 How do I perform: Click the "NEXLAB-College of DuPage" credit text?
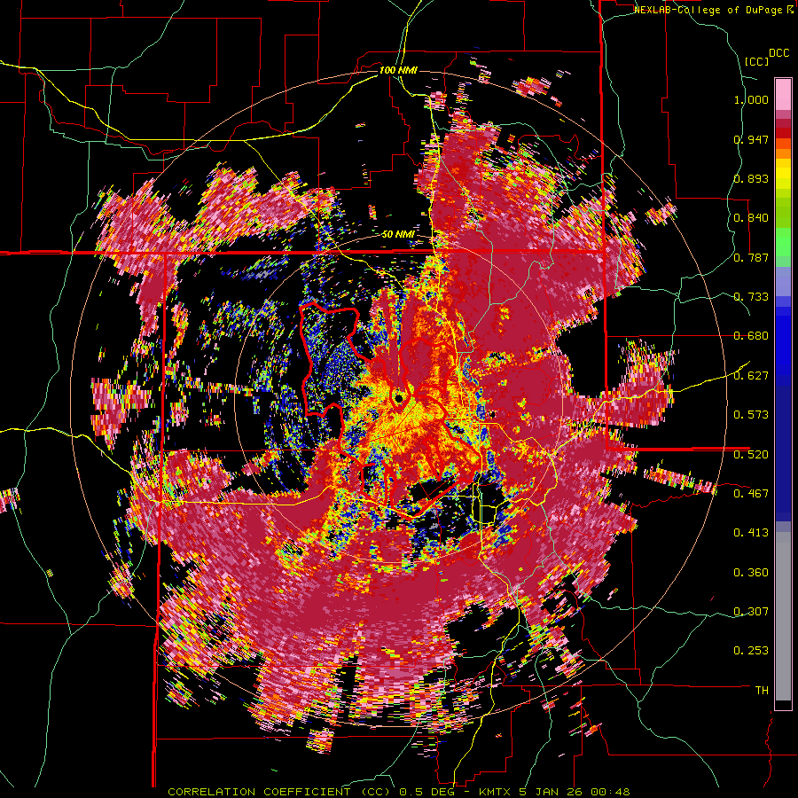(709, 10)
